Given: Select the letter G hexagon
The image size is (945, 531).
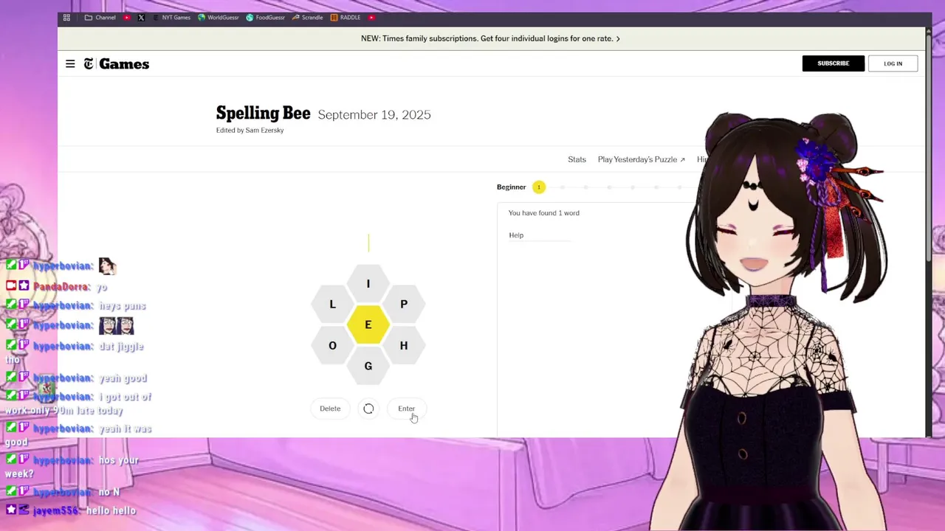Looking at the screenshot, I should click(368, 367).
